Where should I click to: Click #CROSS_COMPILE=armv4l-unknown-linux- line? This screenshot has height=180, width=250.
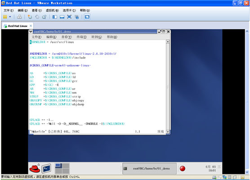(60, 65)
